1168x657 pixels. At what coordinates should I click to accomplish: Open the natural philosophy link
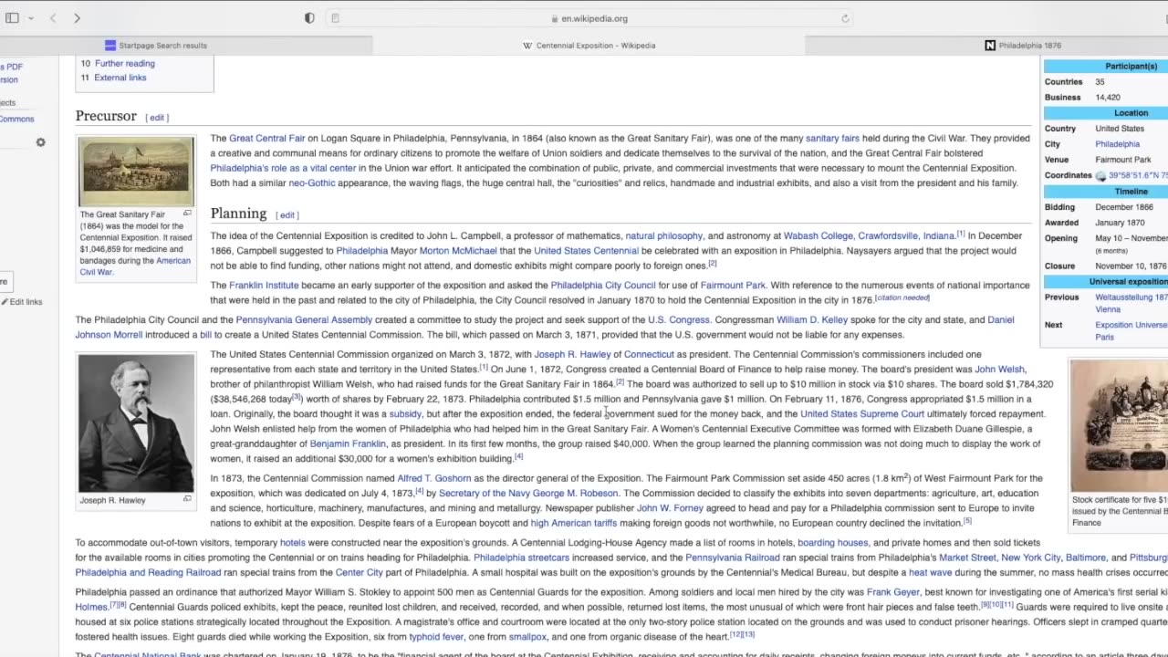click(664, 236)
